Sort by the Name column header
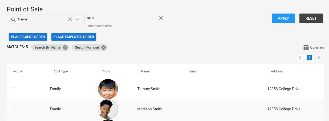329x121 pixels. pos(145,71)
